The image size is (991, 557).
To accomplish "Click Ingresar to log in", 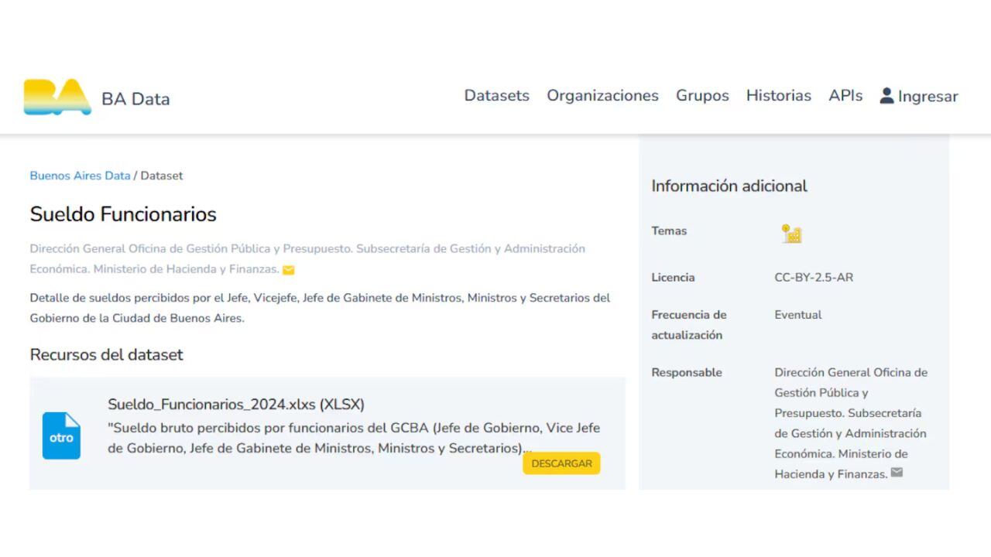I will 928,97.
